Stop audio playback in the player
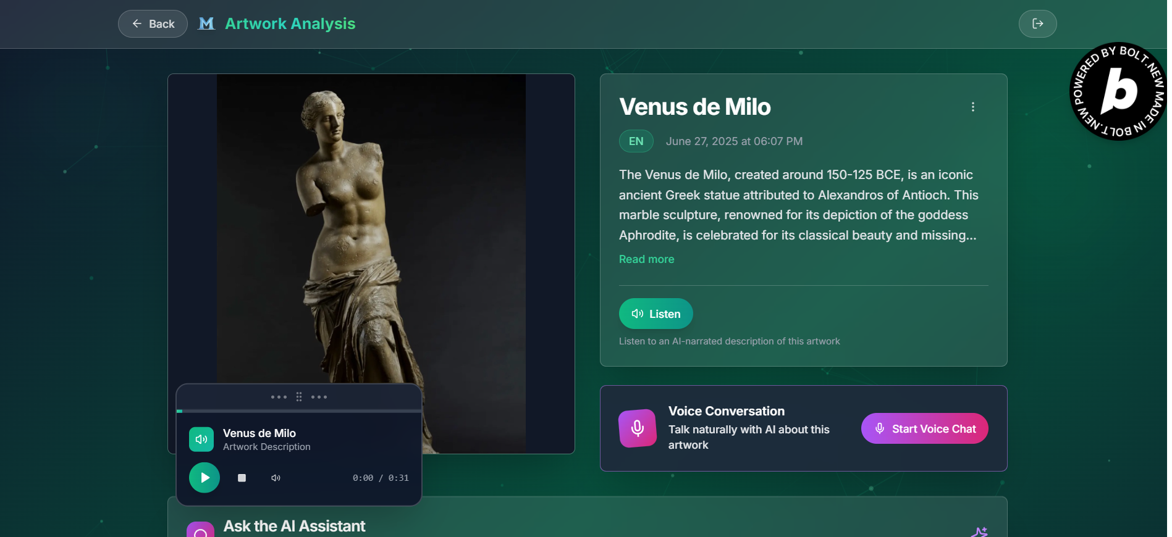 click(242, 478)
